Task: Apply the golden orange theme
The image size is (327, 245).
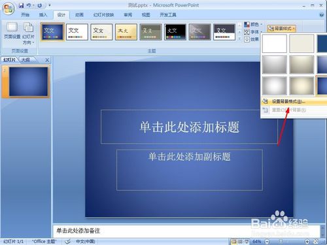Action: (x=126, y=32)
